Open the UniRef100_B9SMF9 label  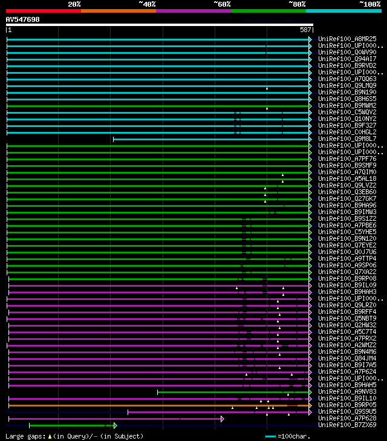tap(347, 165)
